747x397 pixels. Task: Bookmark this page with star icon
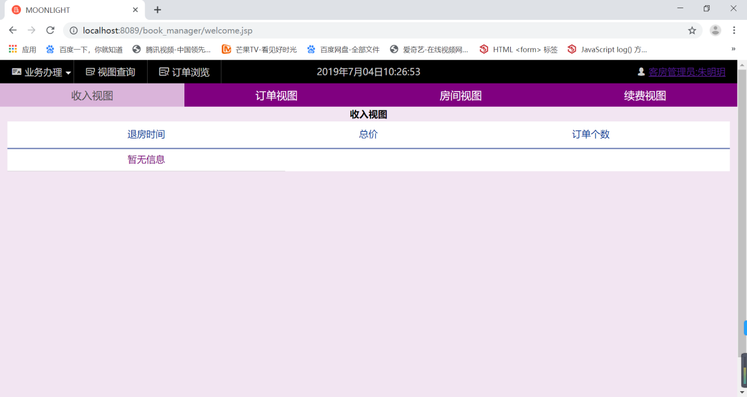click(x=692, y=30)
